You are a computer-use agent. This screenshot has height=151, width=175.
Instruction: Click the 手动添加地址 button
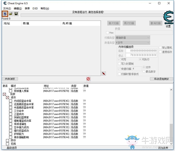(x=161, y=79)
